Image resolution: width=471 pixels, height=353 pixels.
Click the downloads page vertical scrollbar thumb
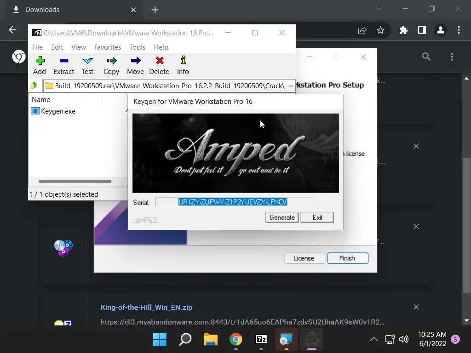point(466,224)
